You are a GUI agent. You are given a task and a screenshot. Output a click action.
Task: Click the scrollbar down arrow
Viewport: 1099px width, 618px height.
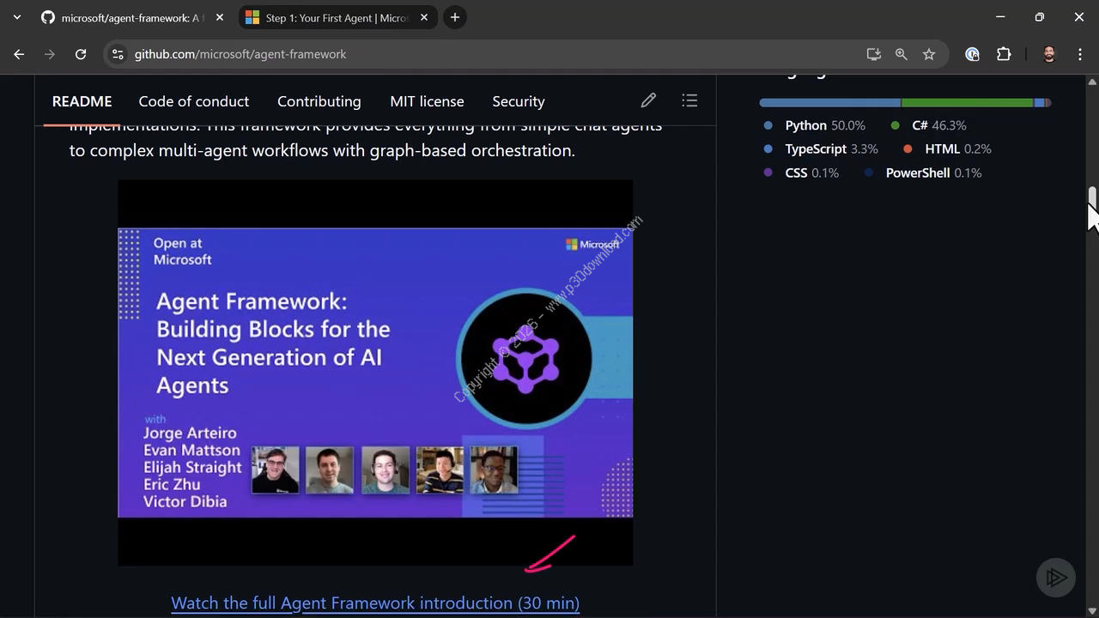click(x=1092, y=611)
